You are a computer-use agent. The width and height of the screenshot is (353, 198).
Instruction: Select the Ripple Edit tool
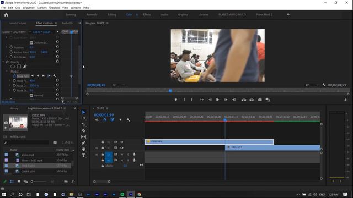click(83, 124)
